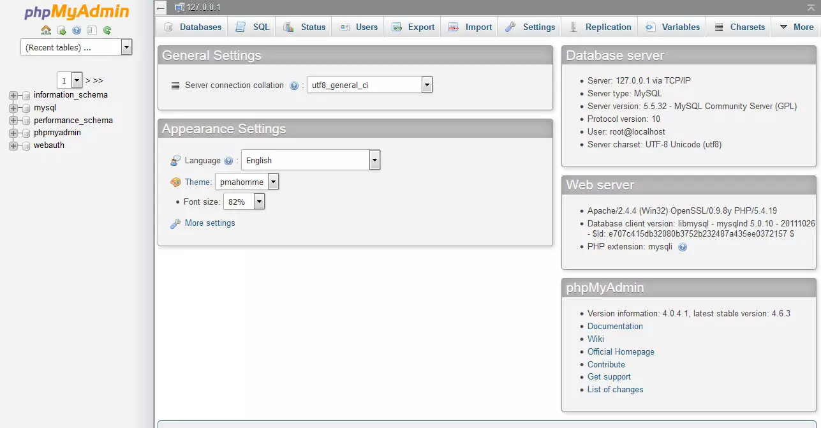The width and height of the screenshot is (821, 428).
Task: Click the help icon next to Language
Action: [228, 161]
